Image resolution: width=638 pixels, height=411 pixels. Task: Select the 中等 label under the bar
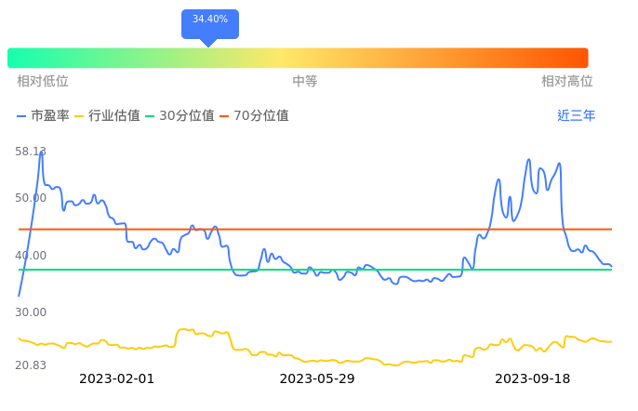pyautogui.click(x=305, y=82)
